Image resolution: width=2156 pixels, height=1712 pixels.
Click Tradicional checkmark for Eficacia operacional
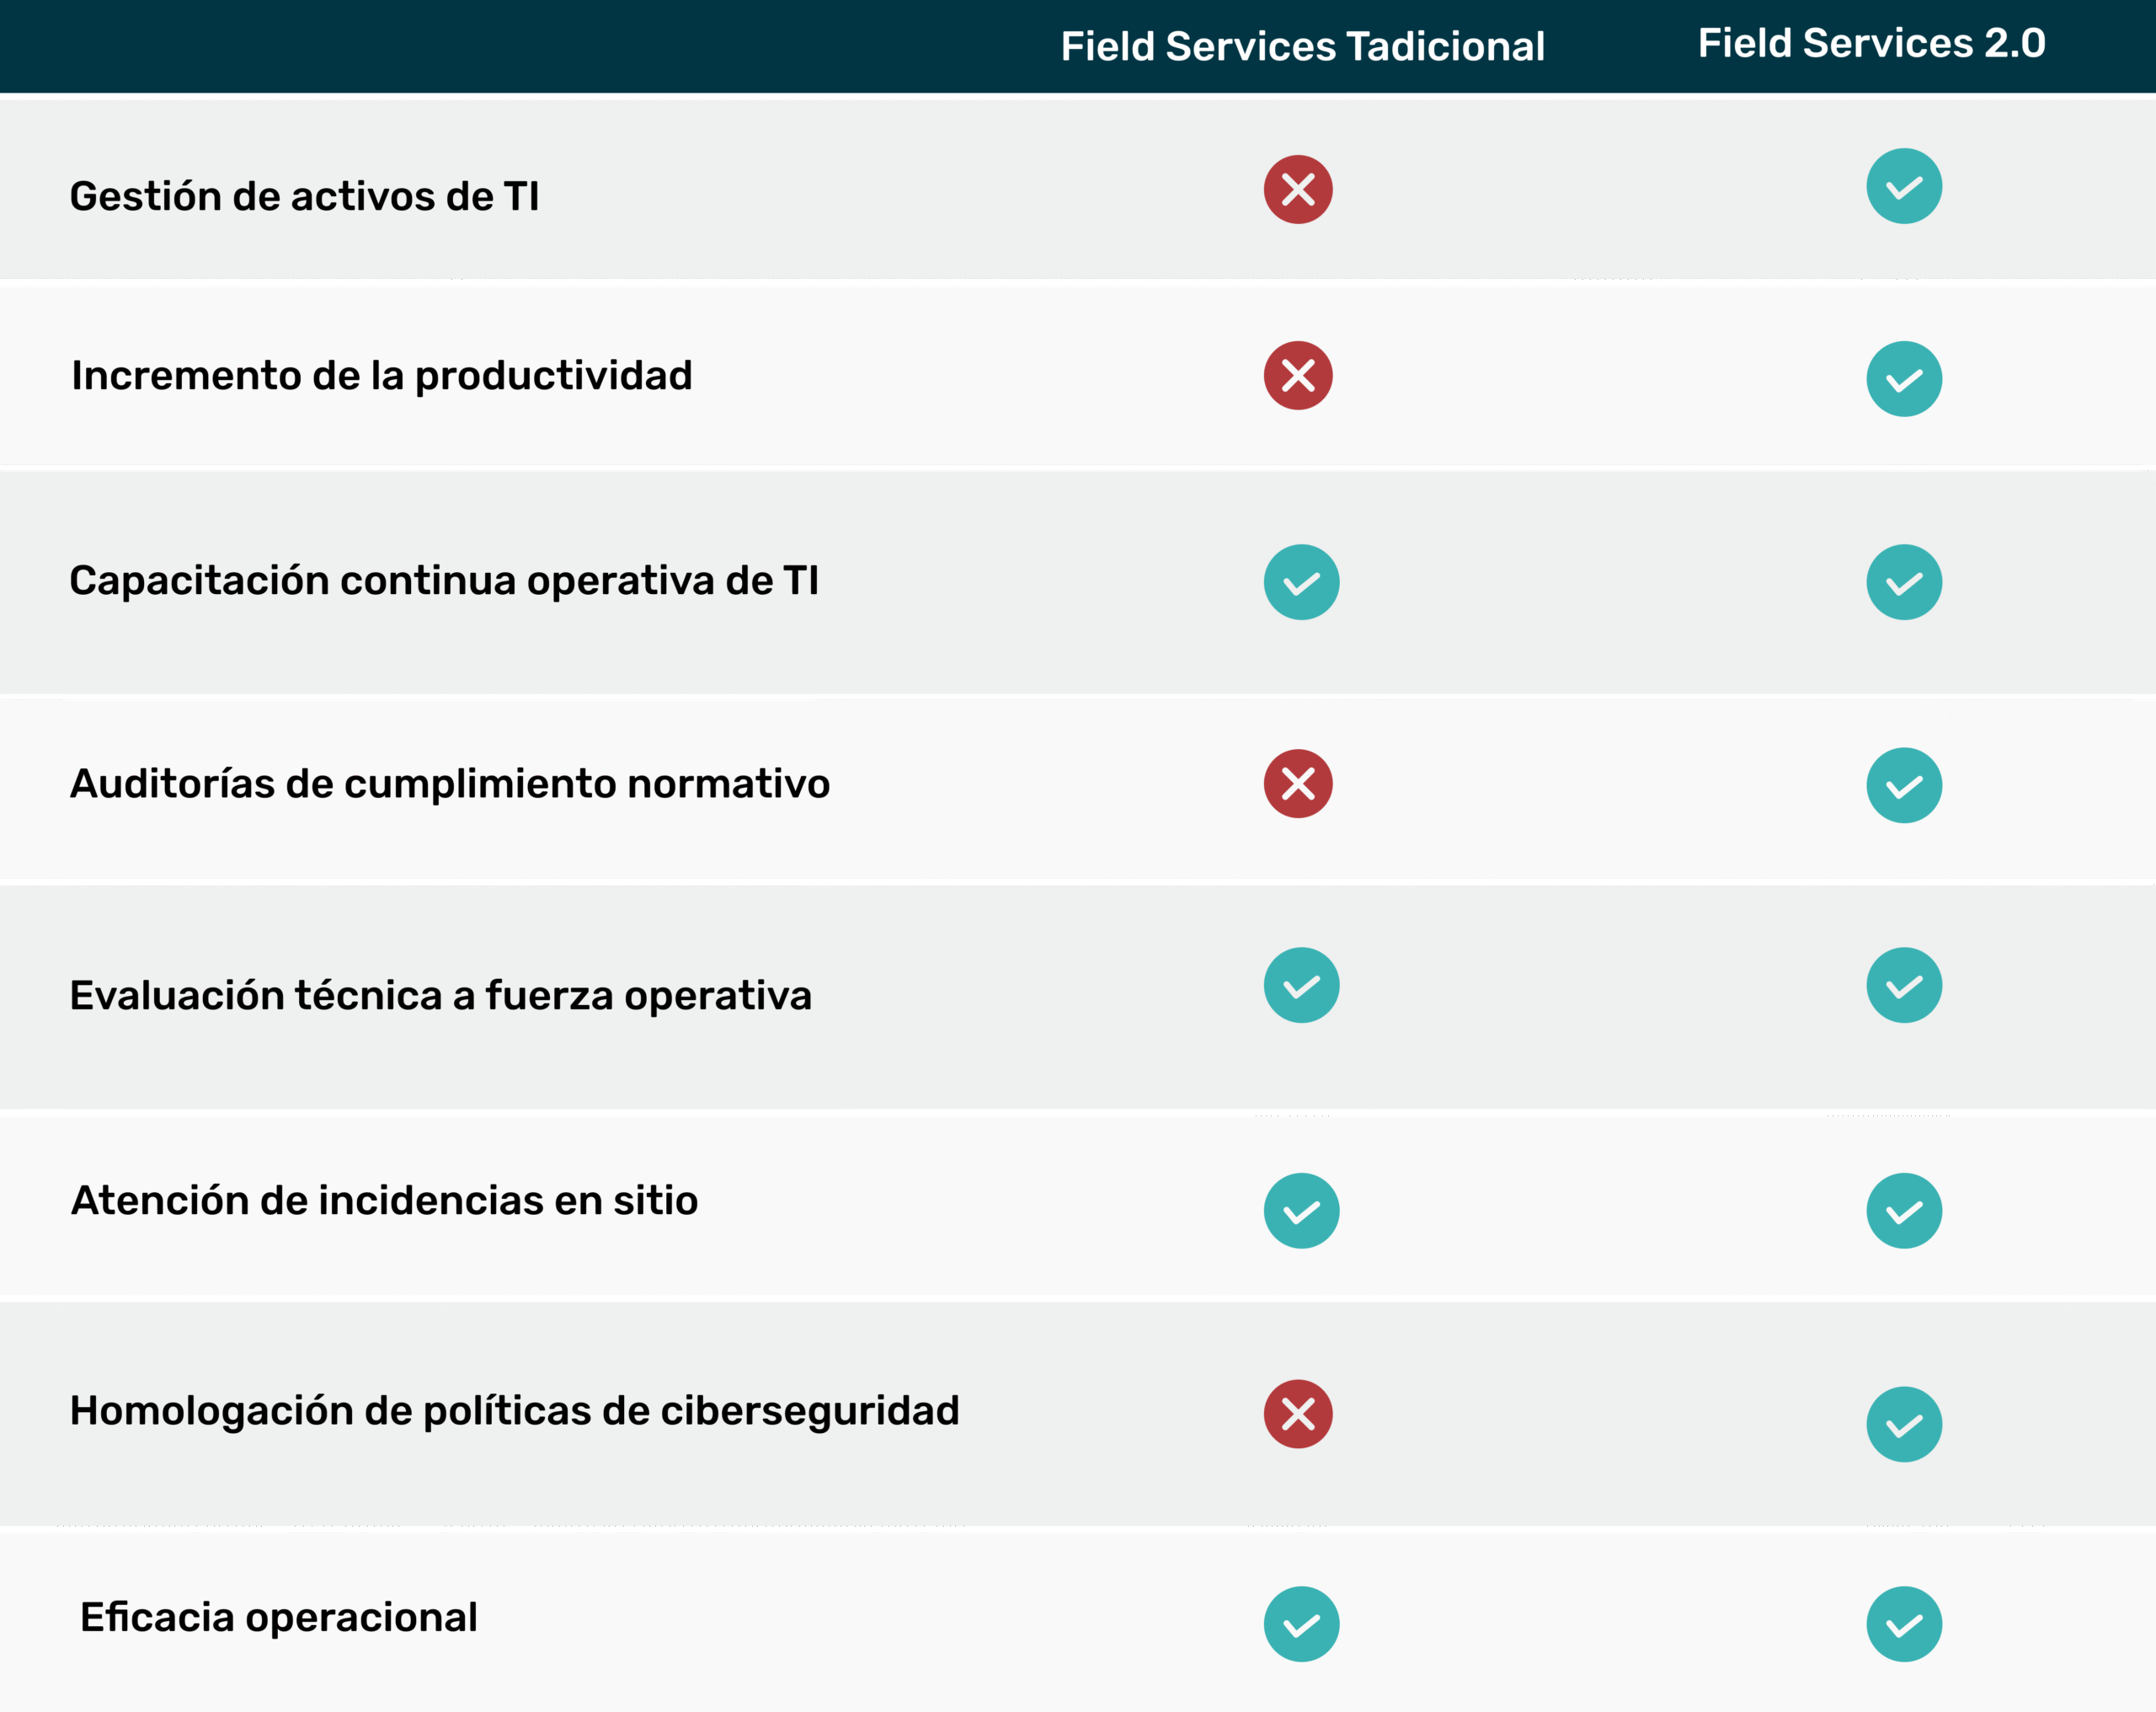coord(1301,1624)
